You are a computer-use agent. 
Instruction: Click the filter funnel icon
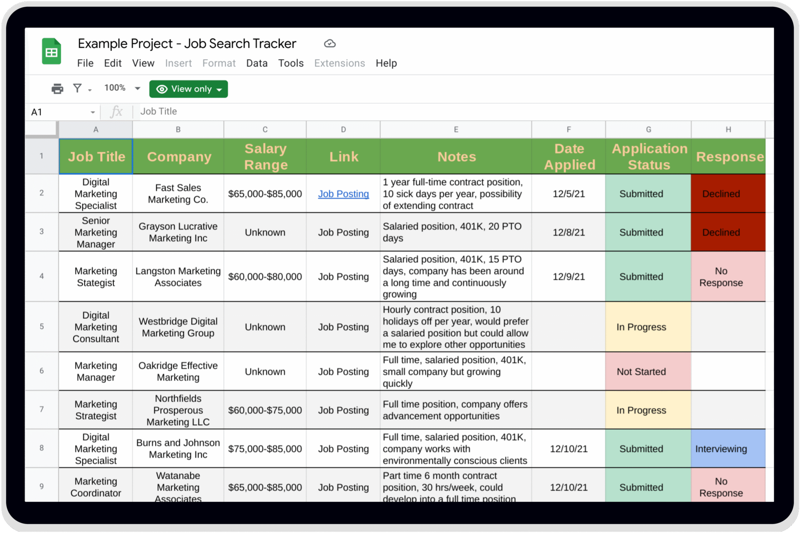pos(77,88)
